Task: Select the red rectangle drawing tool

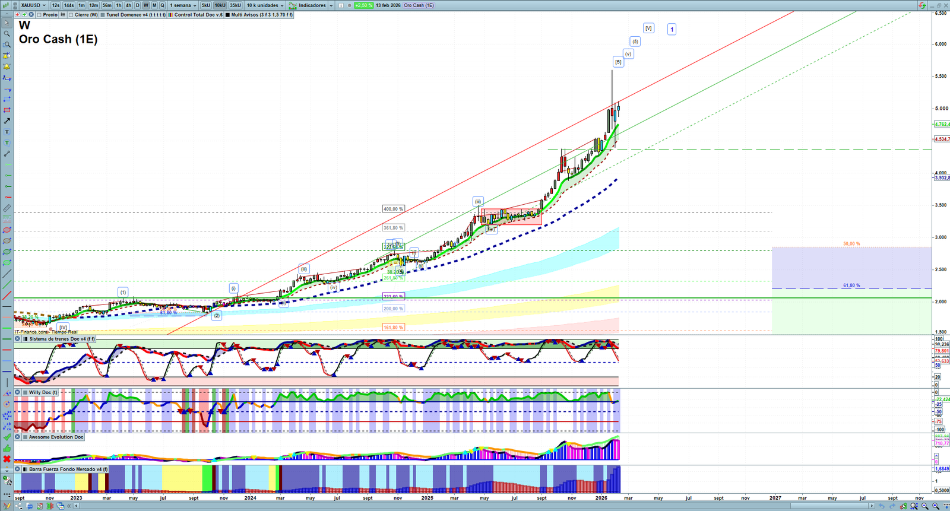Action: pos(7,110)
